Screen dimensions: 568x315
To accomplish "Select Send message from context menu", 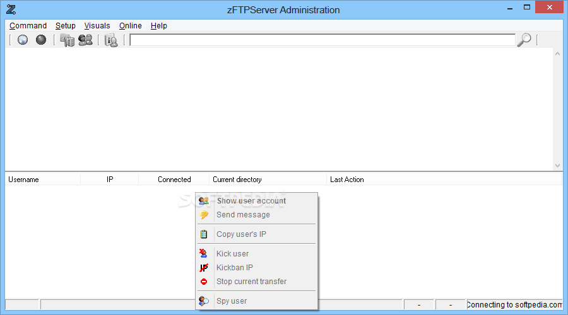I will (257, 215).
